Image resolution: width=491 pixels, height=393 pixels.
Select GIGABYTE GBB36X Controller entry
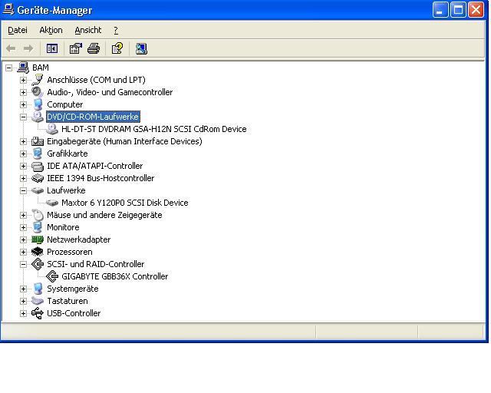(x=114, y=276)
